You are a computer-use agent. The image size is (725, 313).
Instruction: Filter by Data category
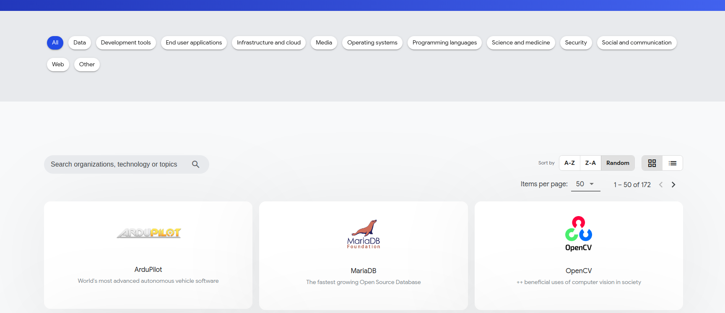point(80,43)
